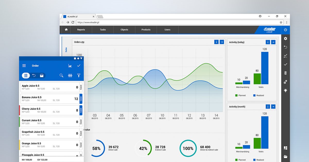Open the browser three-dot menu
The height and width of the screenshot is (162, 309).
tap(287, 22)
